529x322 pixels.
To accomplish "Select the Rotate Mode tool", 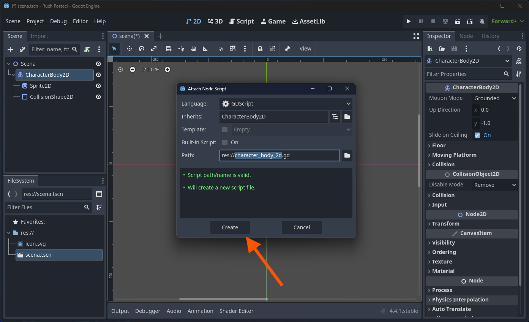I will pos(142,49).
